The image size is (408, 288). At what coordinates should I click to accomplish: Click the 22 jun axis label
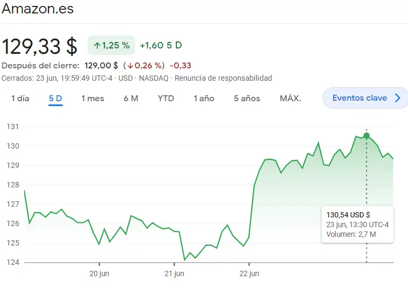249,273
